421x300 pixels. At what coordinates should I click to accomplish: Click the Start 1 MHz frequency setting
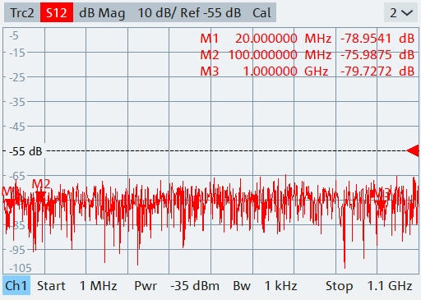pos(77,286)
